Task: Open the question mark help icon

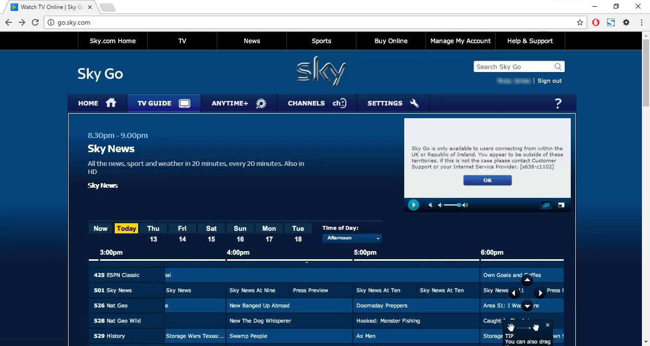Action: pyautogui.click(x=558, y=103)
